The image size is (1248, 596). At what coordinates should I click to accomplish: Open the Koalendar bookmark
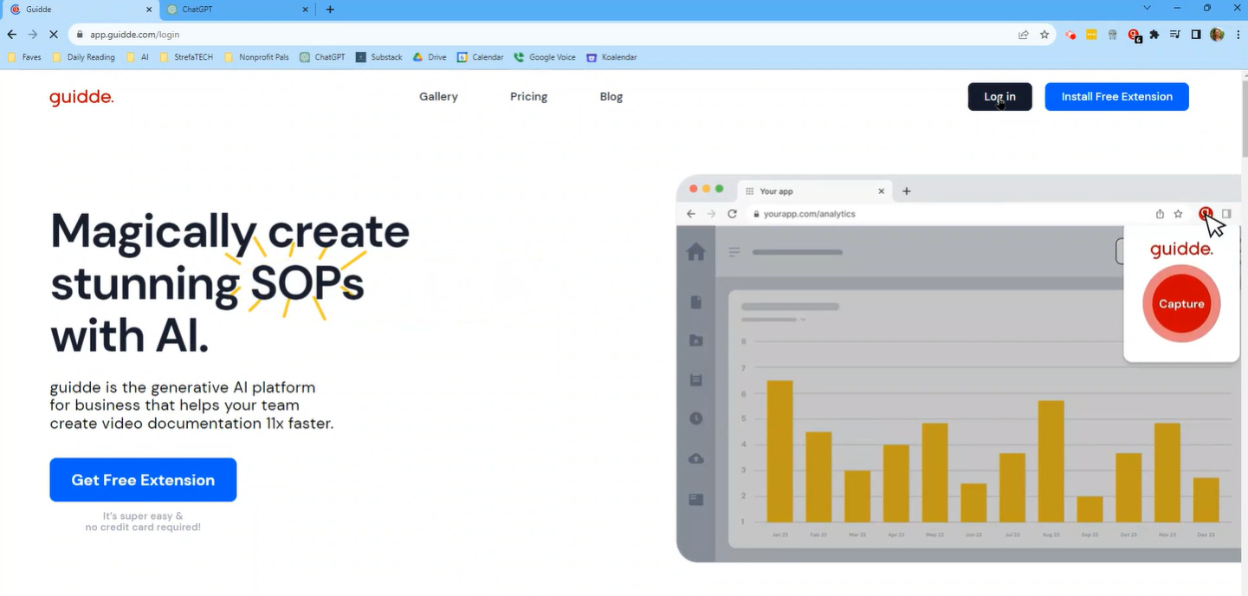click(611, 57)
